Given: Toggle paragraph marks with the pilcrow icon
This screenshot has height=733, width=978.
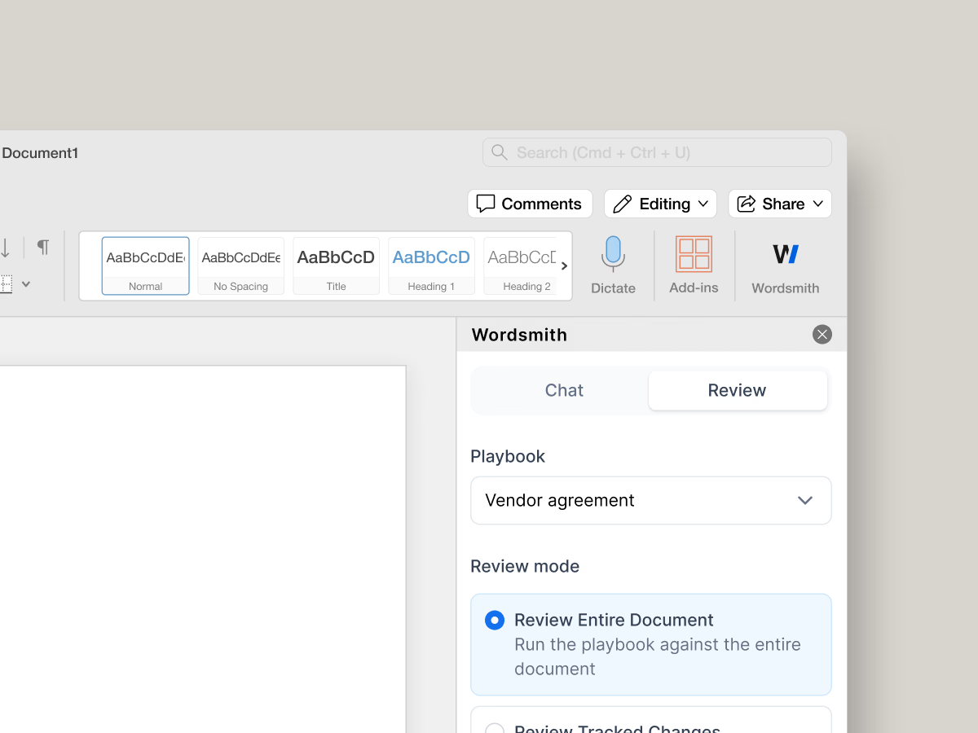Looking at the screenshot, I should tap(43, 247).
